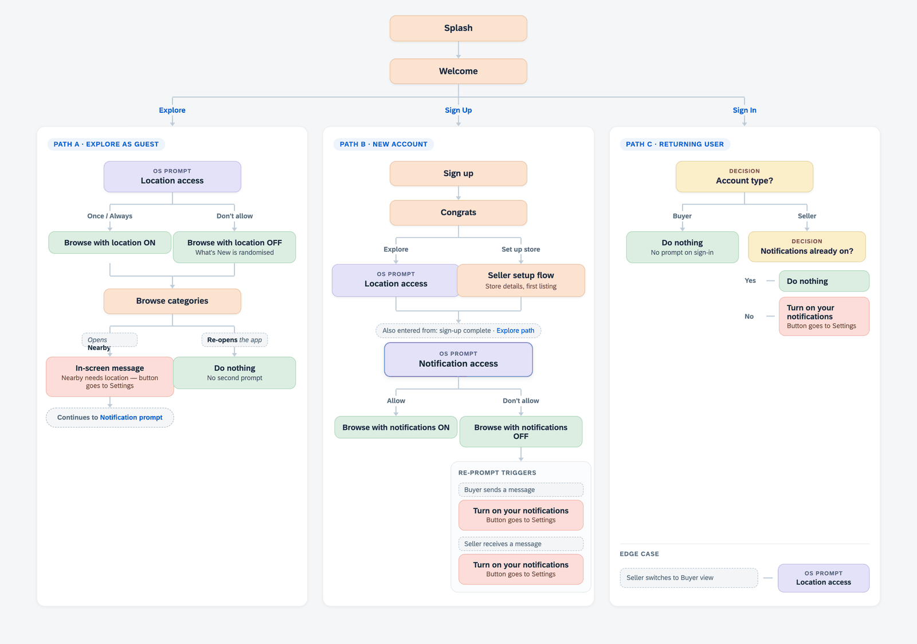Select 'Browse with notifications OFF' node
Screen dimensions: 917x644
tap(520, 432)
